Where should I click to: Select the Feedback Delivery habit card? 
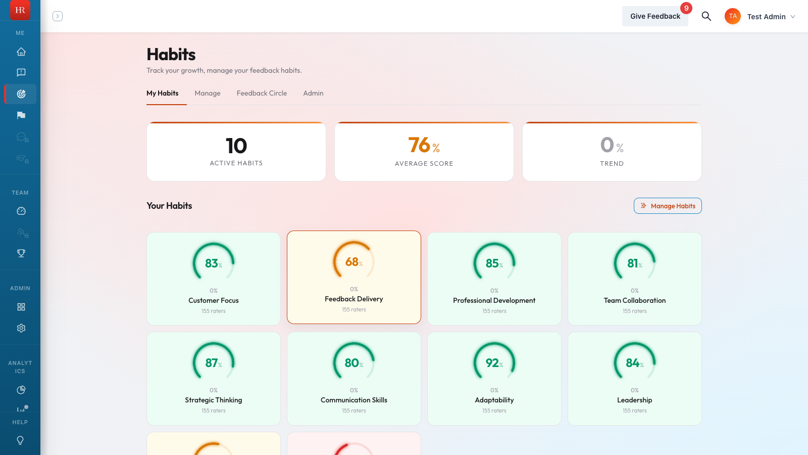pos(353,277)
